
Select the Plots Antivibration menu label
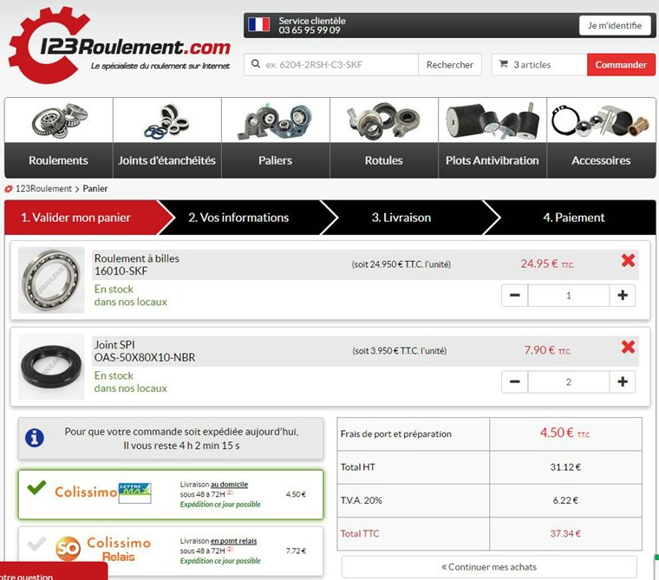(x=493, y=160)
